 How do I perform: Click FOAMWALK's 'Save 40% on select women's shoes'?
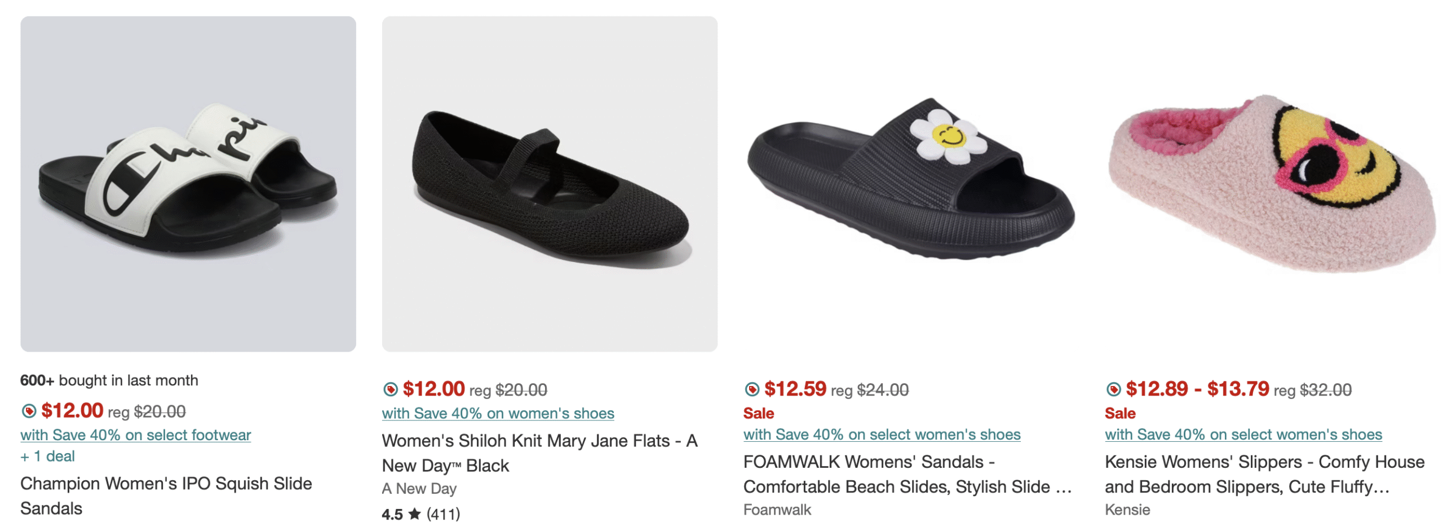[x=882, y=434]
